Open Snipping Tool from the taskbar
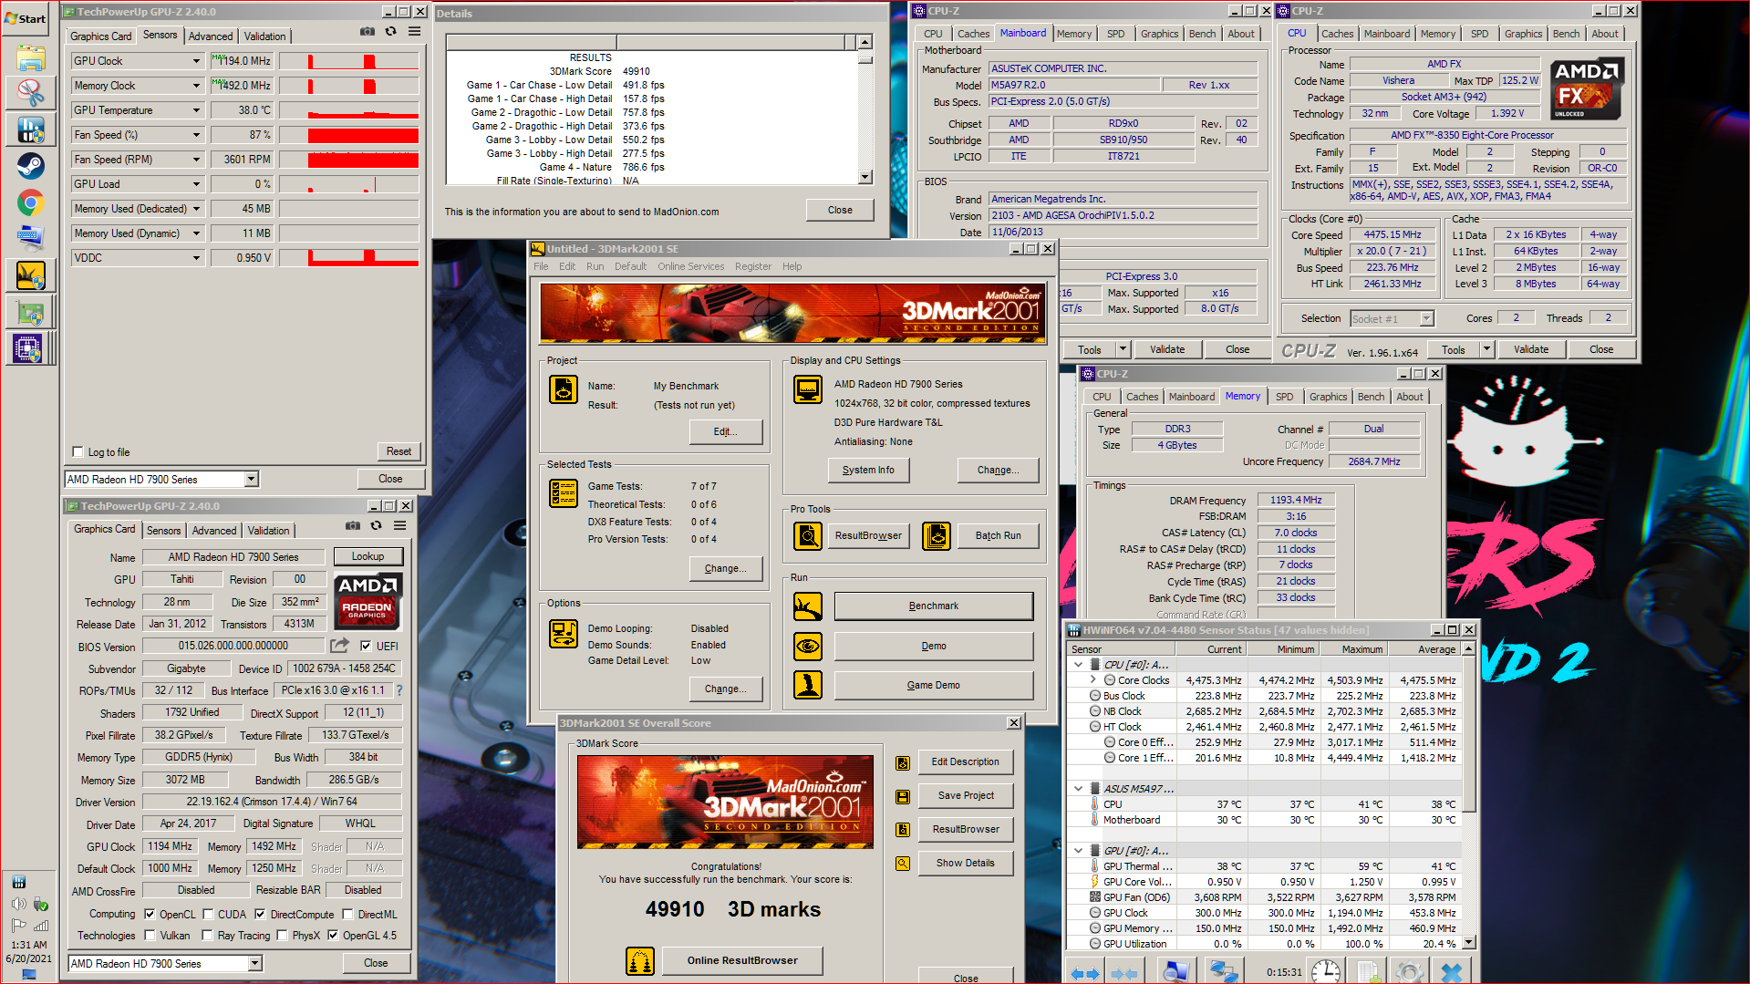Image resolution: width=1750 pixels, height=984 pixels. tap(30, 92)
